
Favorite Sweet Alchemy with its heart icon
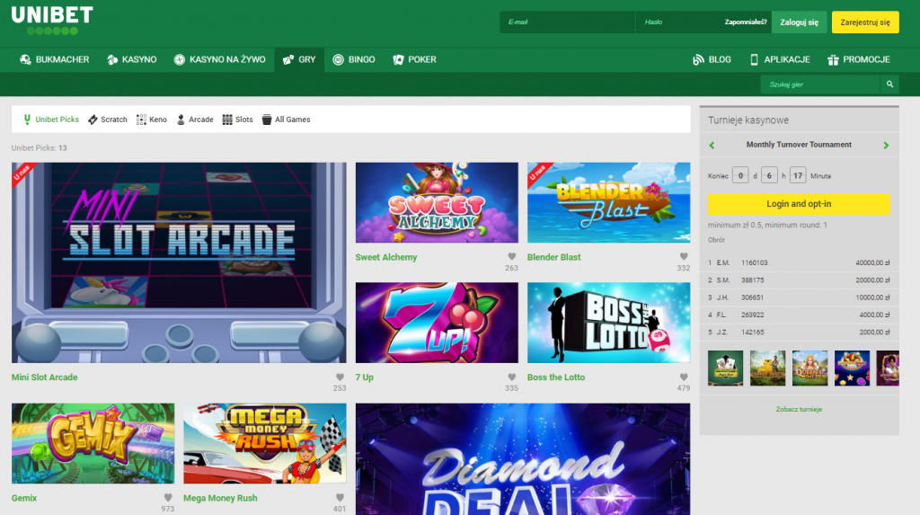[x=511, y=257]
